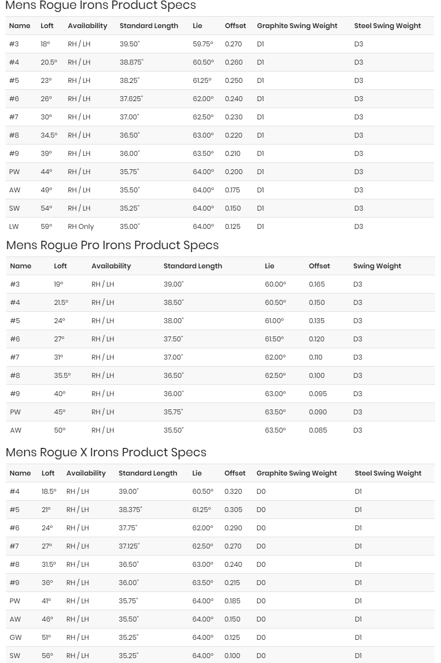Select the #3 row name in Rogue Irons table
This screenshot has width=441, height=663.
point(14,44)
